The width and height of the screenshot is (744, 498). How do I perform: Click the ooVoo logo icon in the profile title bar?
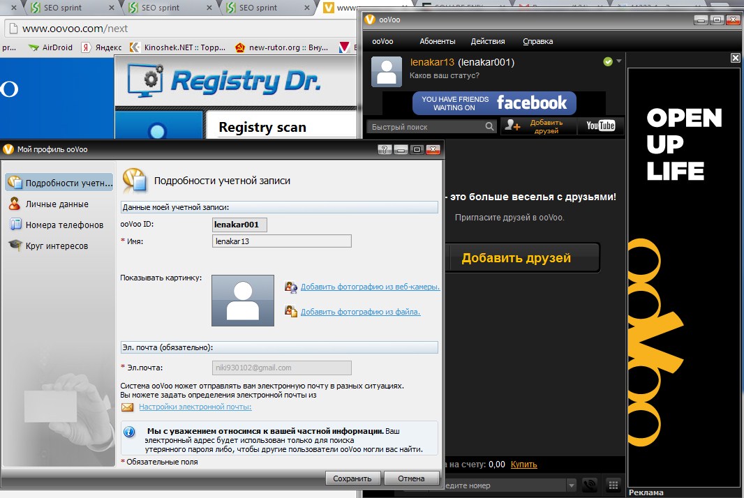[x=8, y=149]
